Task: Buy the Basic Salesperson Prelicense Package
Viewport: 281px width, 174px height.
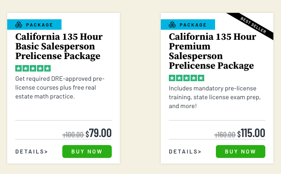Action: pyautogui.click(x=87, y=151)
